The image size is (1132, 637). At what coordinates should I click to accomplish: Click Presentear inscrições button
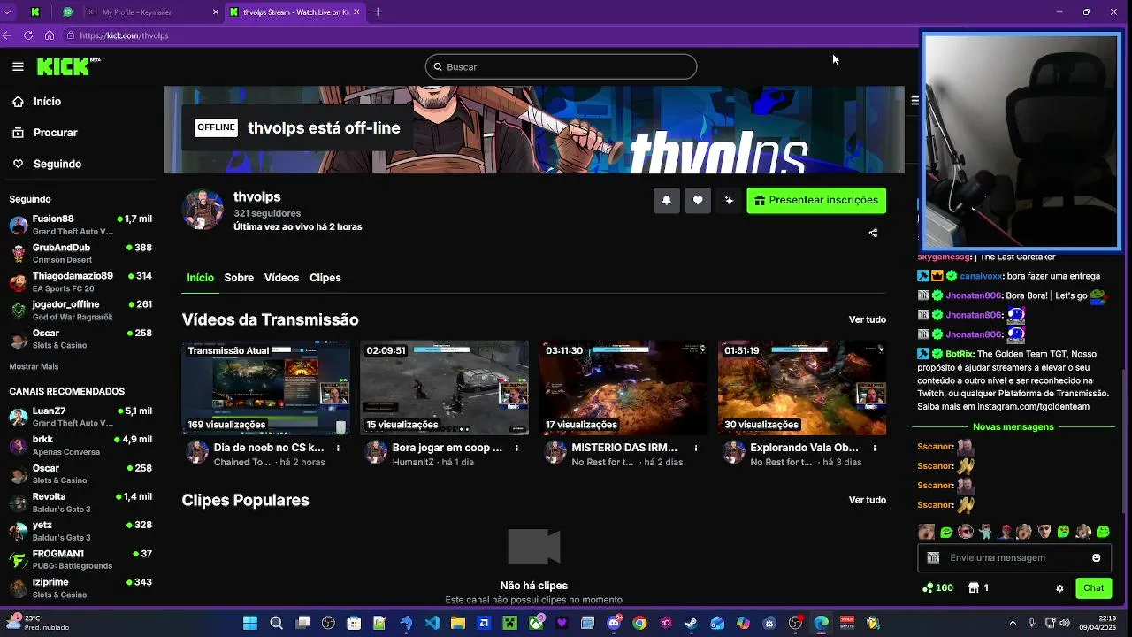[816, 201]
